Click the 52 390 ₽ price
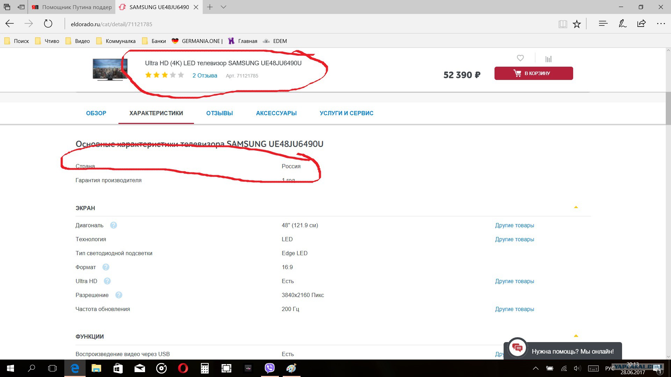Image resolution: width=671 pixels, height=377 pixels. click(x=462, y=75)
